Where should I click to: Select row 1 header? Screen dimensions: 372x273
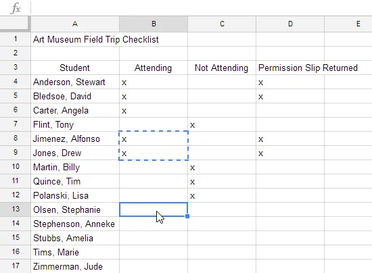[16, 39]
